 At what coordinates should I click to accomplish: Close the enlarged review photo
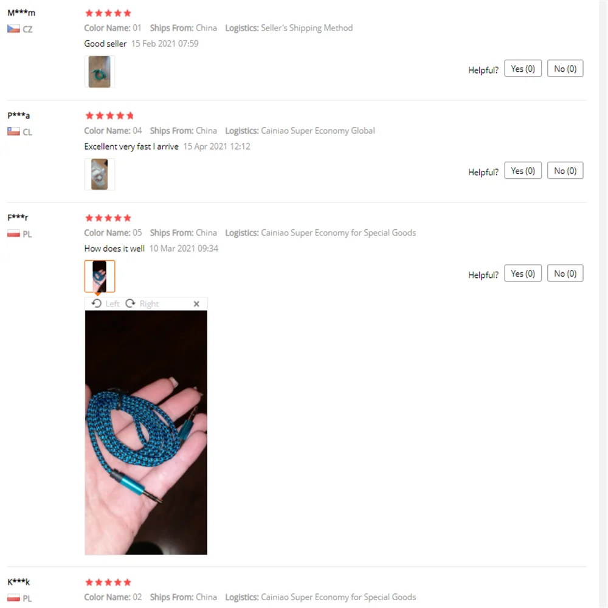pyautogui.click(x=196, y=304)
